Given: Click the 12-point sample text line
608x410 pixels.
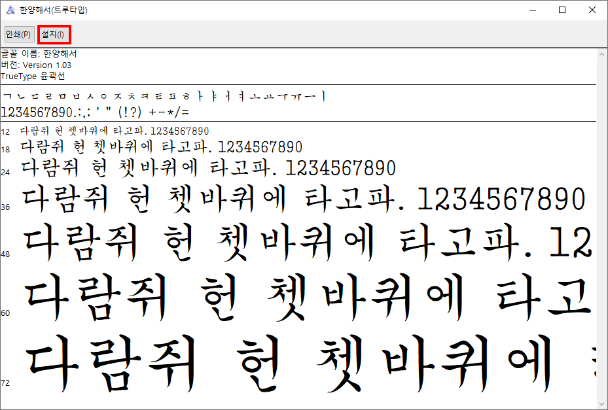Looking at the screenshot, I should pos(115,131).
